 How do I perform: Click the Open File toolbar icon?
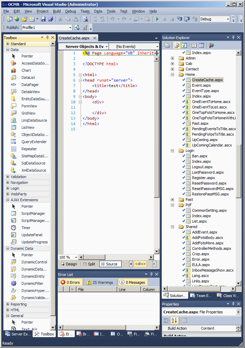pyautogui.click(x=24, y=19)
